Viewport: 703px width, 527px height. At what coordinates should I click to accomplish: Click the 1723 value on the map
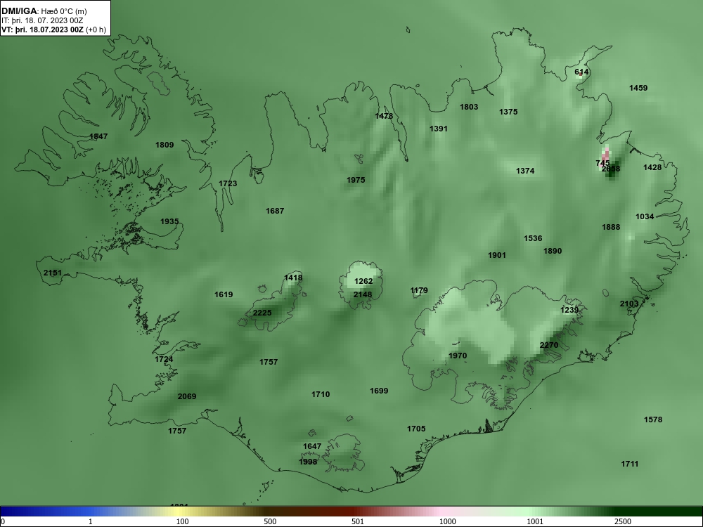point(228,183)
